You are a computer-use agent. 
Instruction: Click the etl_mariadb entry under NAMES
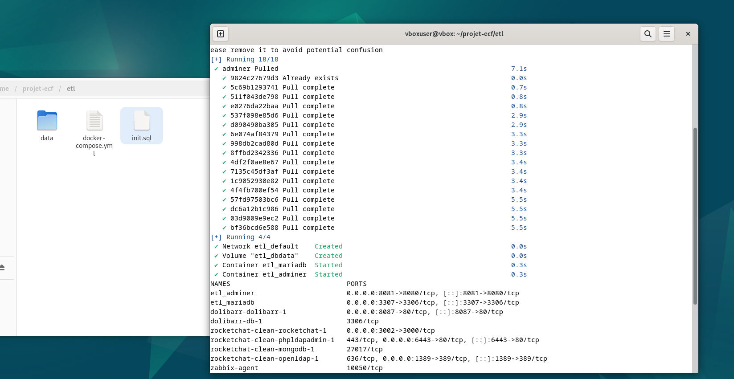(232, 302)
